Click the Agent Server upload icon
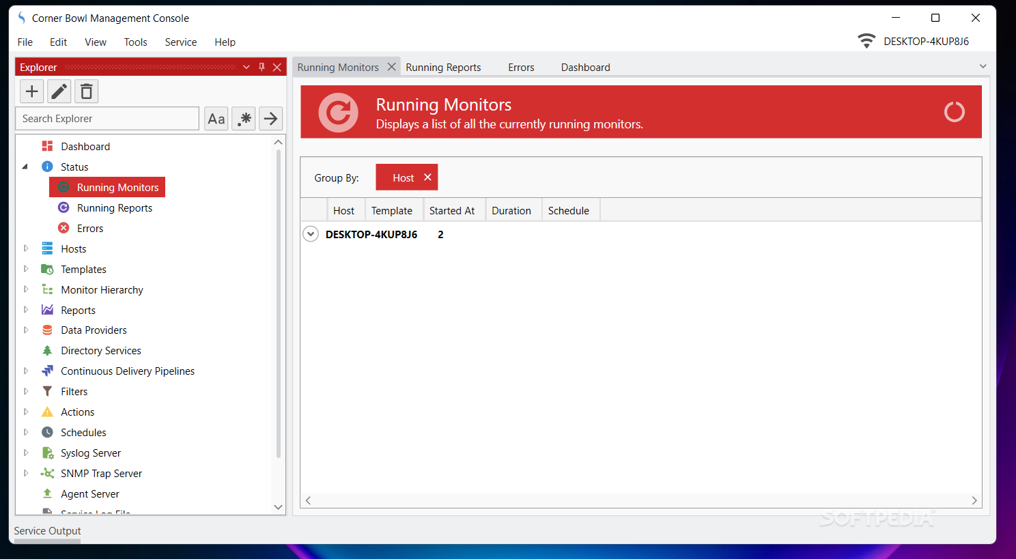This screenshot has height=559, width=1016. coord(47,493)
